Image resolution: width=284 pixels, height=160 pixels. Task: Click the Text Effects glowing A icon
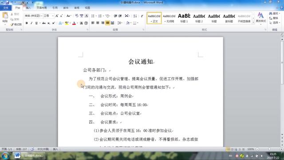coord(60,23)
